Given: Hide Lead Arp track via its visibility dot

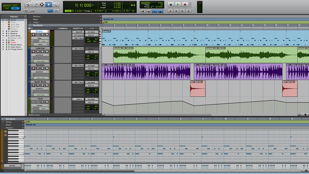Looking at the screenshot, I should (3, 31).
